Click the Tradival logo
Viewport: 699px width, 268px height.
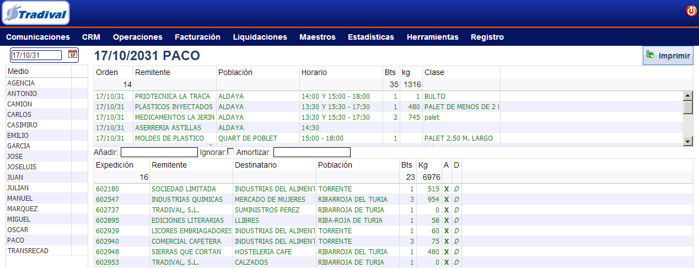[36, 13]
